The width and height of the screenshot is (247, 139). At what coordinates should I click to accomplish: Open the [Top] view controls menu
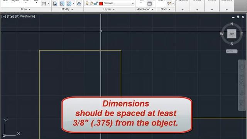tap(10, 16)
